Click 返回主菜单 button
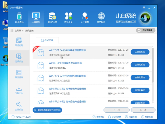The height and width of the screenshot is (124, 165). (x=146, y=30)
